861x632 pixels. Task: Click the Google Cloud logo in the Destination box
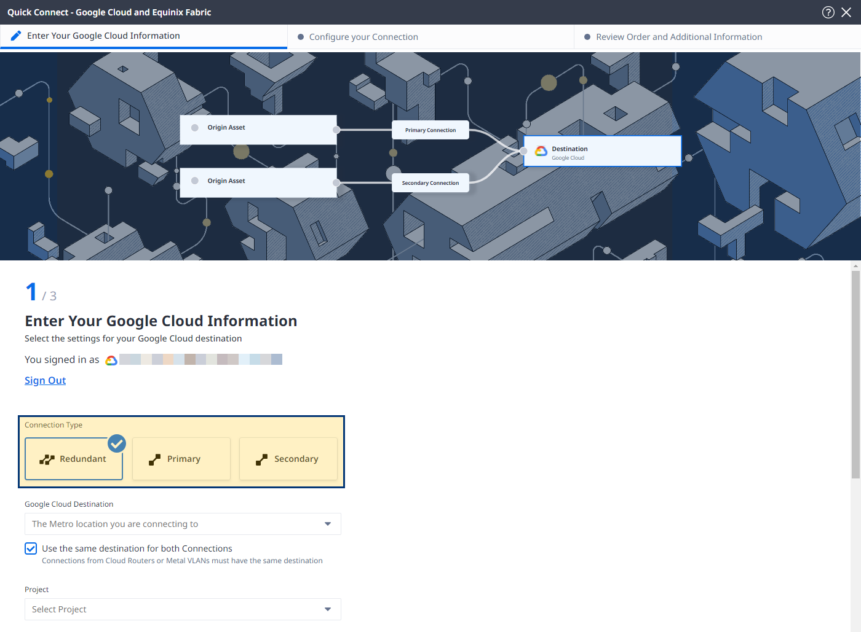(541, 151)
